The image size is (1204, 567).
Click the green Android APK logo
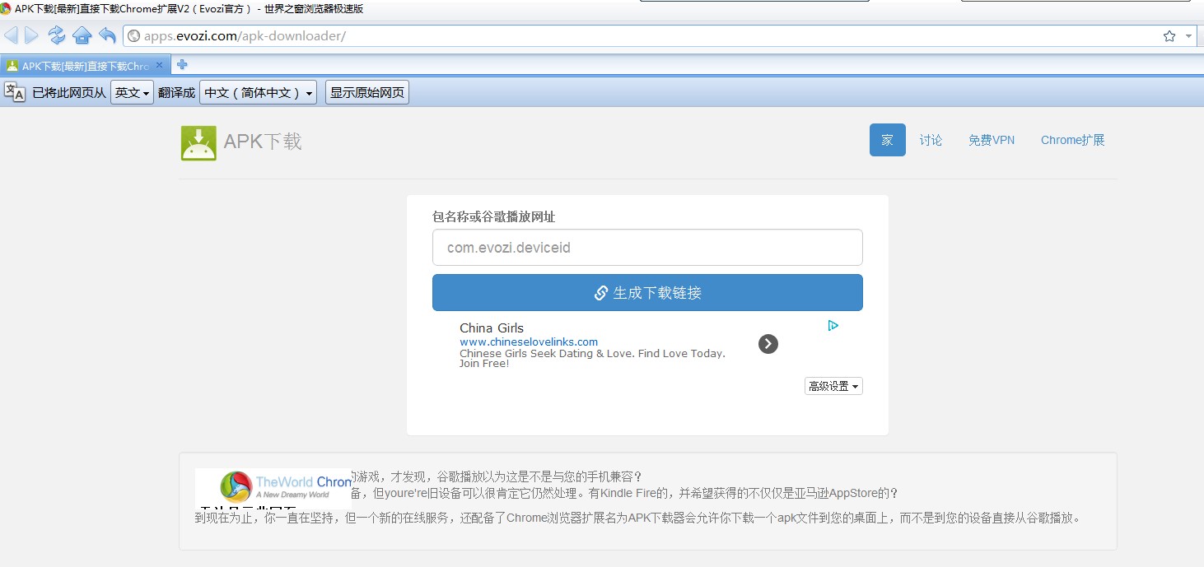click(x=198, y=143)
